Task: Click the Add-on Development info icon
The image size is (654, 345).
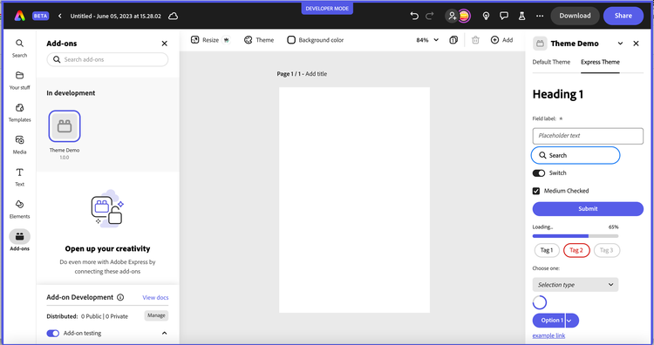Action: tap(120, 297)
